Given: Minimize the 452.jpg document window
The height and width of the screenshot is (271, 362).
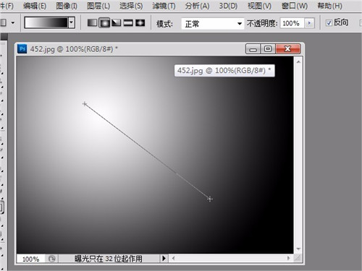Looking at the screenshot, I should pos(253,49).
